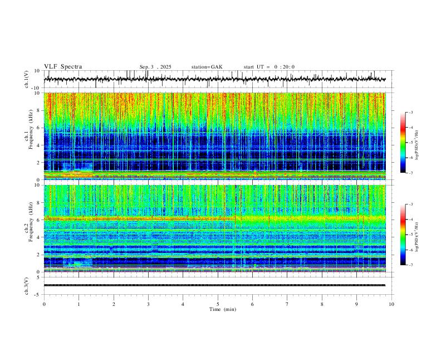The height and width of the screenshot is (341, 441).
Task: Click the 'station=GAK' label
Action: 207,67
